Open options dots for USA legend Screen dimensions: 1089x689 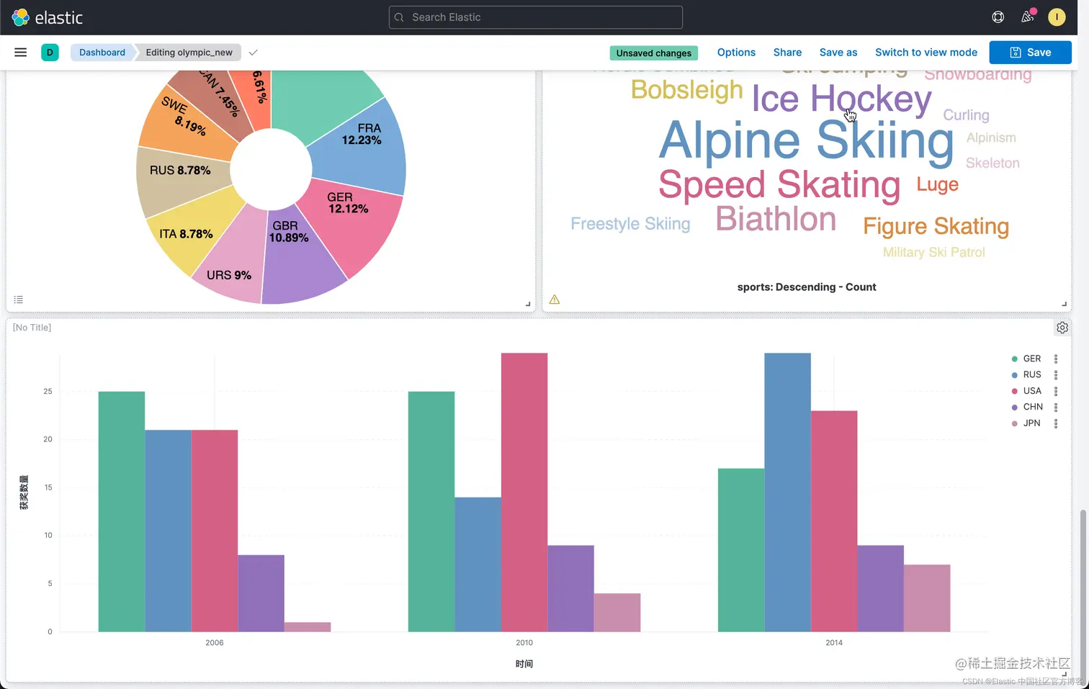point(1056,391)
